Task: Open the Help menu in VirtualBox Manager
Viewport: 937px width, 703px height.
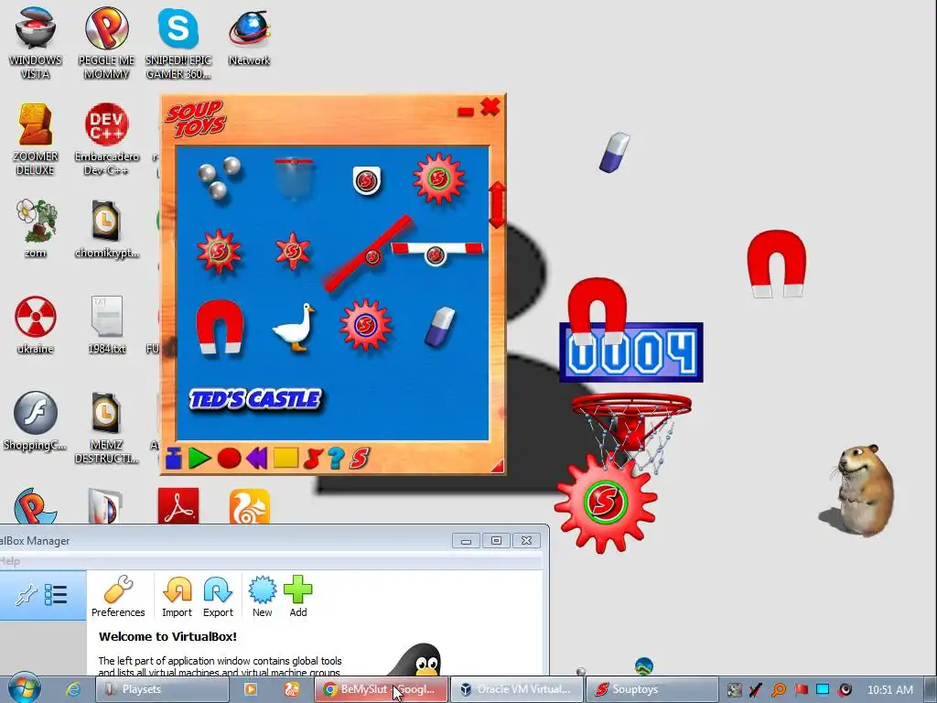Action: tap(9, 561)
